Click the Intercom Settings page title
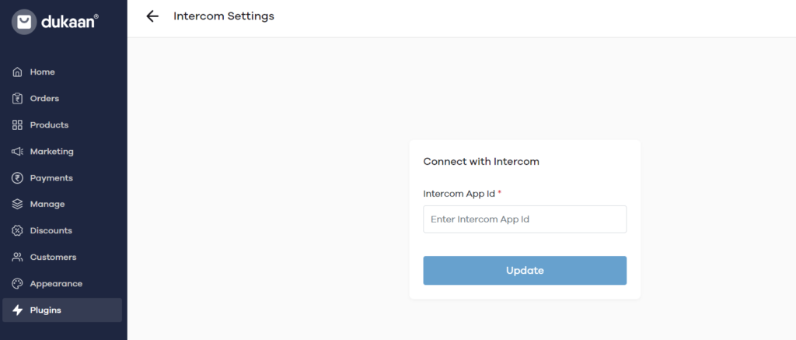Viewport: 796px width, 340px height. [x=224, y=16]
